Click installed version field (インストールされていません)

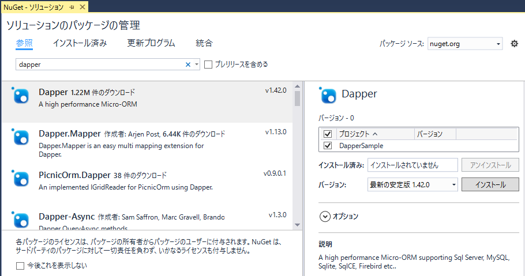point(412,165)
